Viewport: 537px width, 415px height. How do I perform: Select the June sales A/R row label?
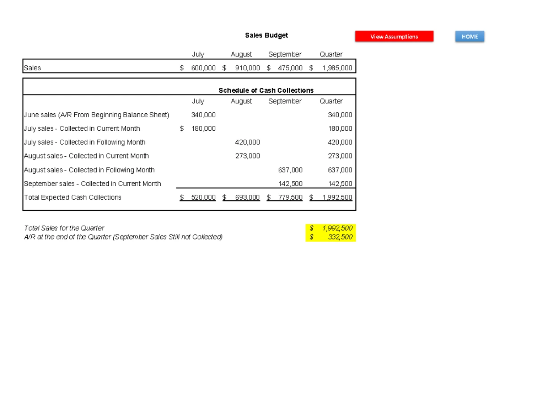(96, 115)
